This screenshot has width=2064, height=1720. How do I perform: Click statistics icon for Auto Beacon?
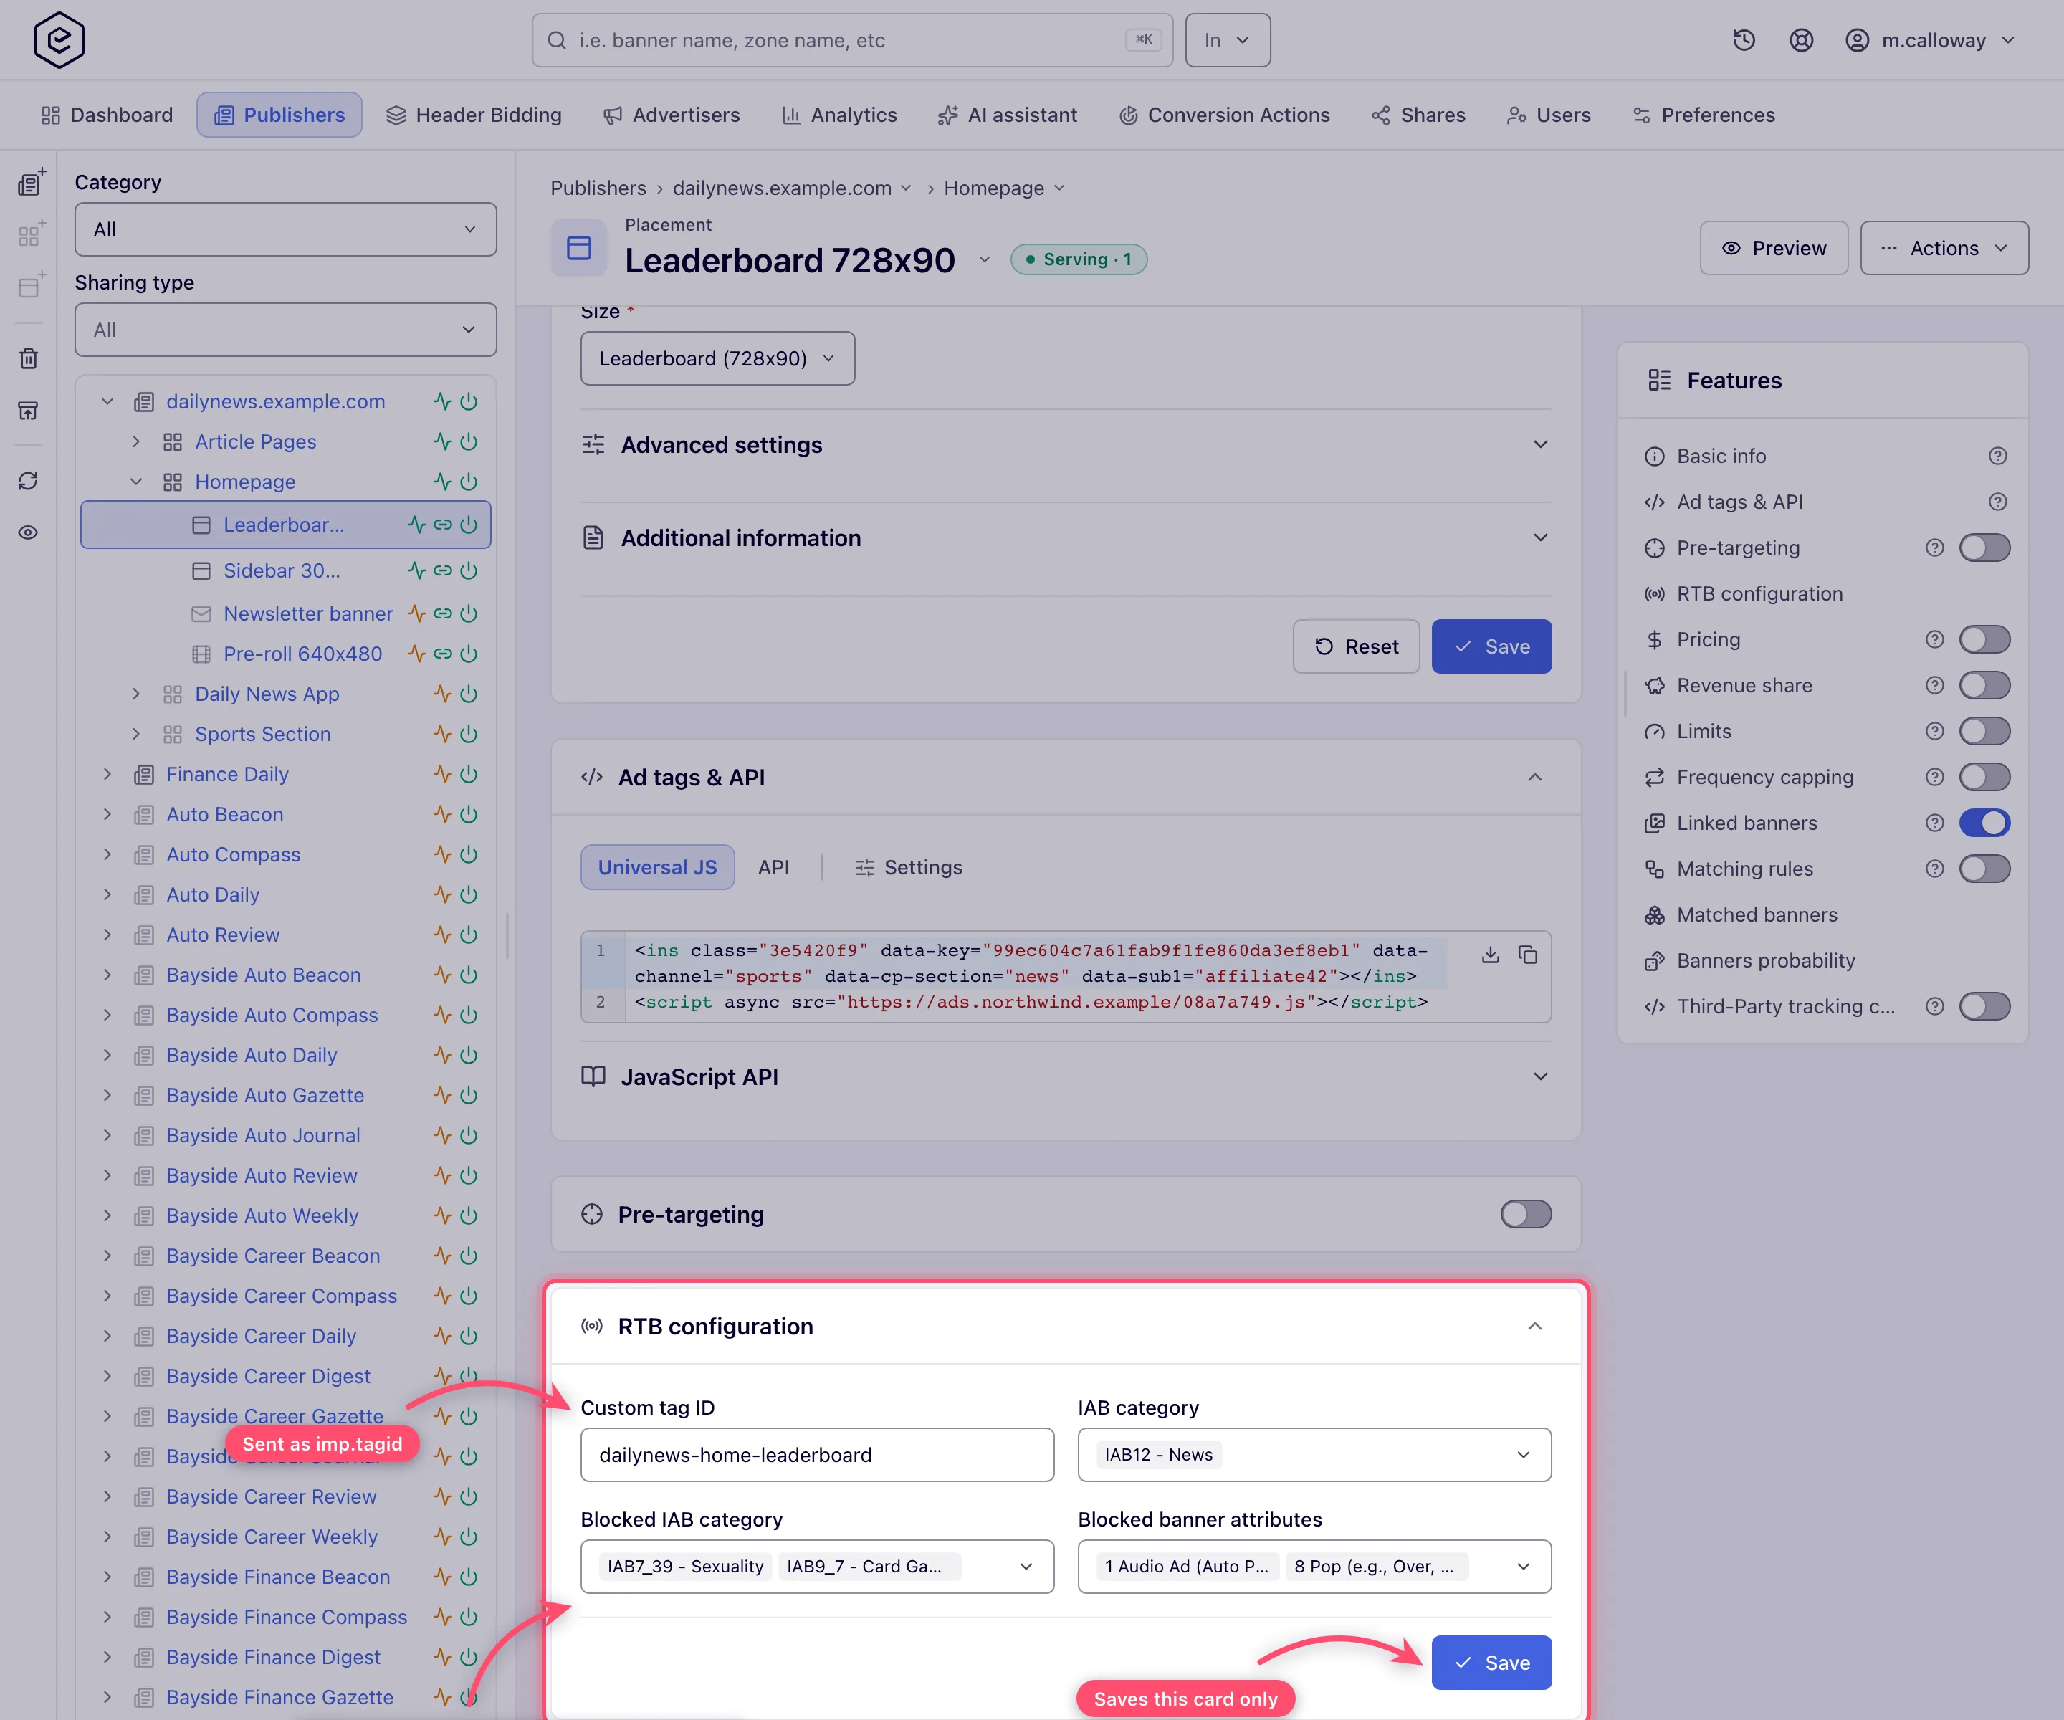442,815
